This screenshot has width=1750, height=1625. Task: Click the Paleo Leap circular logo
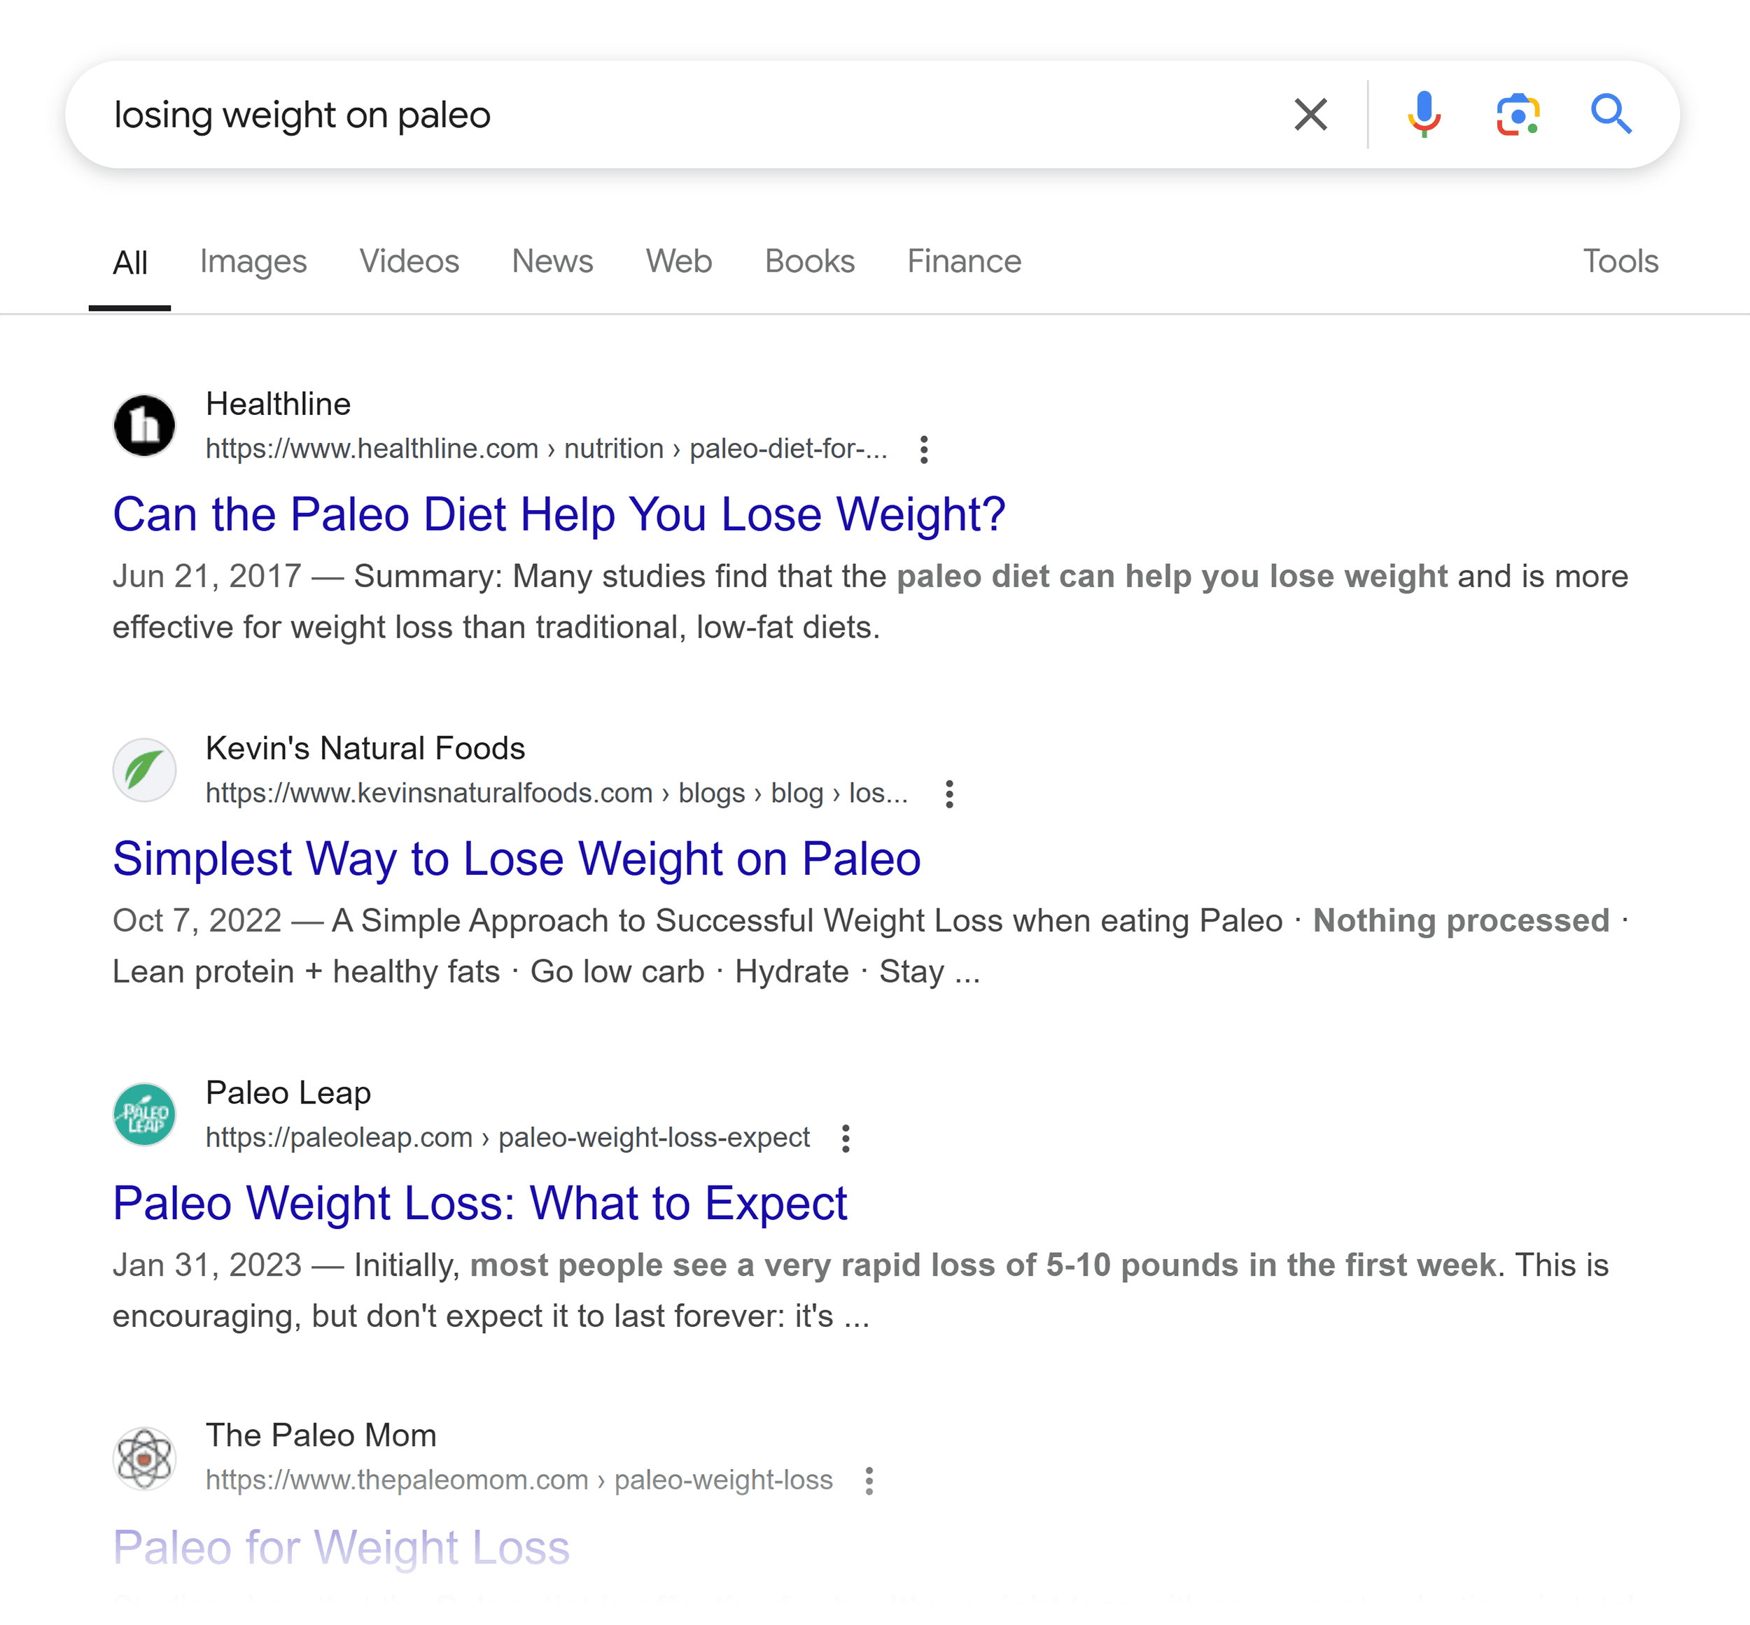coord(145,1114)
